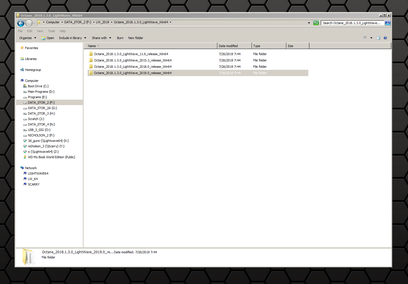The width and height of the screenshot is (408, 284).
Task: Open the Share with dropdown
Action: 101,38
